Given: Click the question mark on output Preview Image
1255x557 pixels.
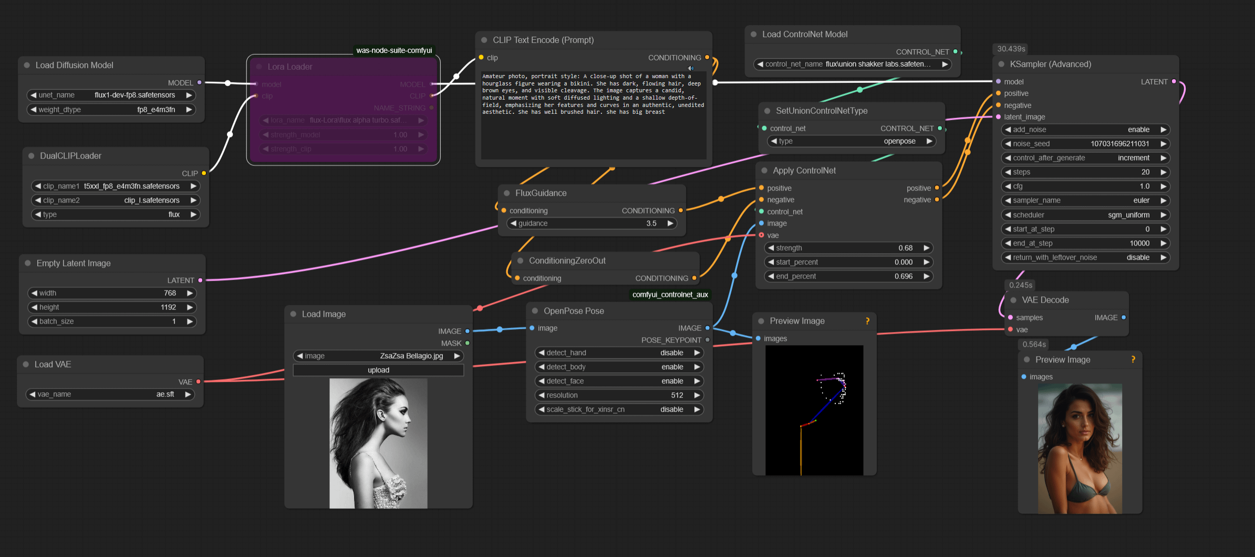Looking at the screenshot, I should click(1133, 360).
